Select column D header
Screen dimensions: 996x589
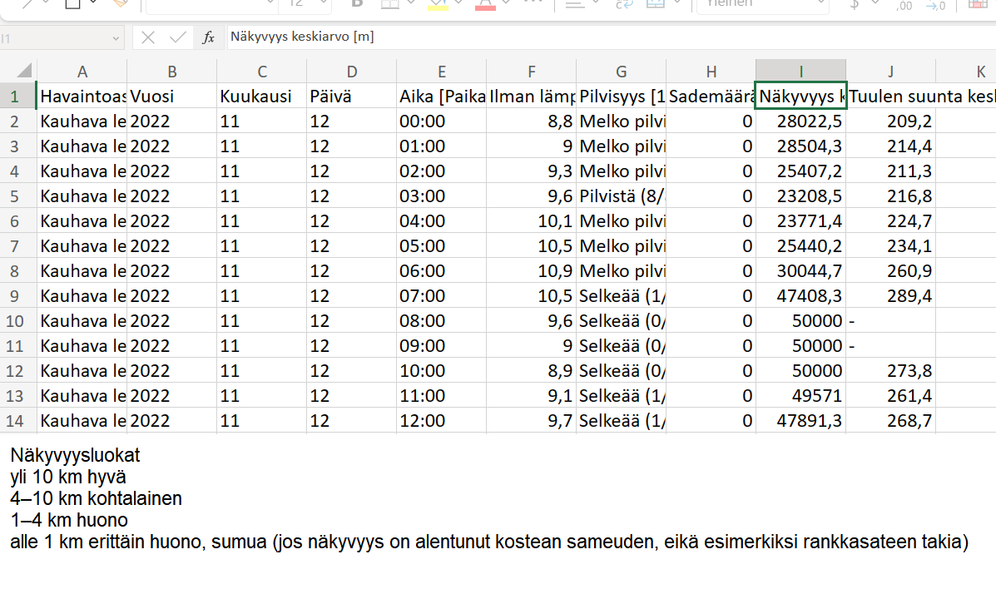point(351,72)
